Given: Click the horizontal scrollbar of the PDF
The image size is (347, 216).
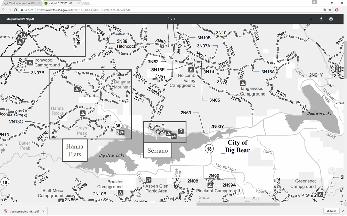Looking at the screenshot, I should (x=237, y=204).
